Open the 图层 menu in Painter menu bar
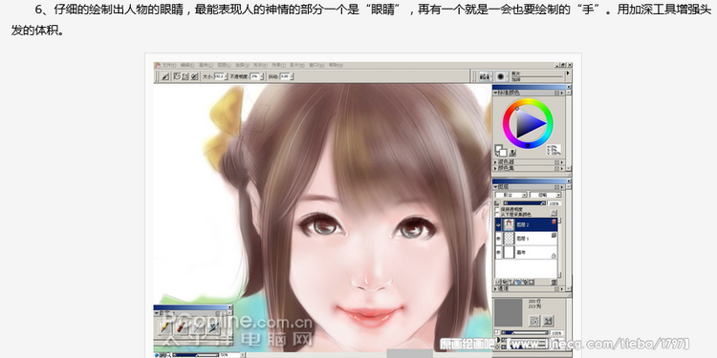Viewport: 717px width, 358px height. (225, 65)
